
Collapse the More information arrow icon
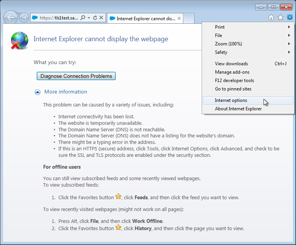click(37, 92)
